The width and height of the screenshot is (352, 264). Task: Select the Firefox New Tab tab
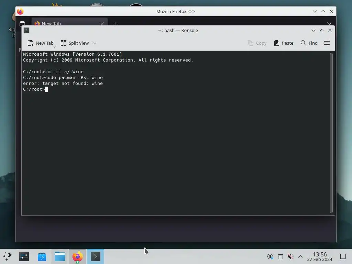pyautogui.click(x=69, y=22)
